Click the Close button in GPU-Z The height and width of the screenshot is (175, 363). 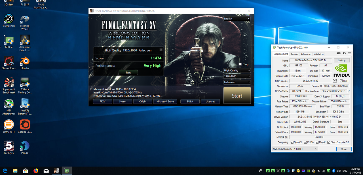tap(344, 149)
